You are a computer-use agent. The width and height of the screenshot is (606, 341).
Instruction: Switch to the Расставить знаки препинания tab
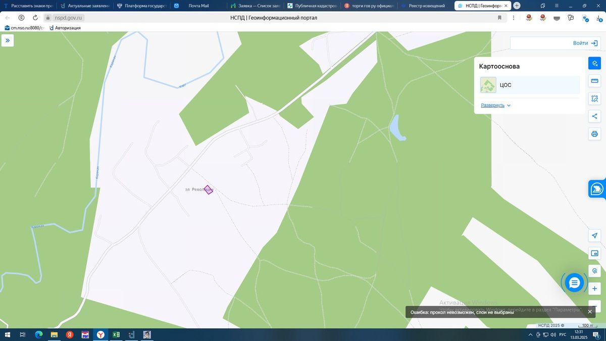[28, 6]
